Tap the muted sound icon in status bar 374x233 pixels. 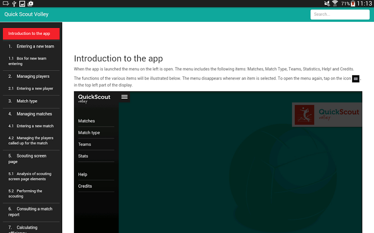[x=327, y=3]
